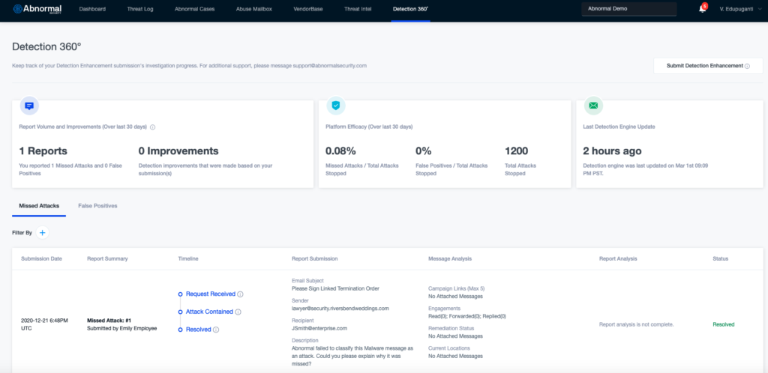Click the blue message icon on Report Volume card
The width and height of the screenshot is (768, 373).
click(29, 106)
